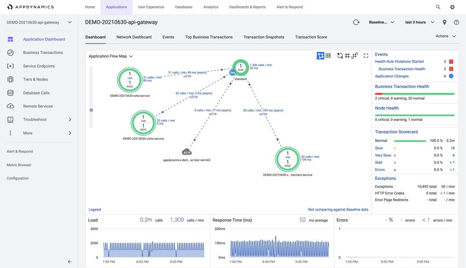Click the auto-layout arrows icon in flow map toolbar

coord(340,55)
